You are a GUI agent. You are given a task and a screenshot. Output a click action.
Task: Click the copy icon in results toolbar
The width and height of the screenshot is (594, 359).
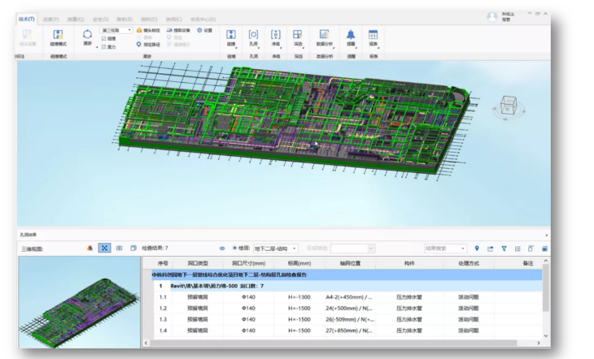(x=531, y=249)
